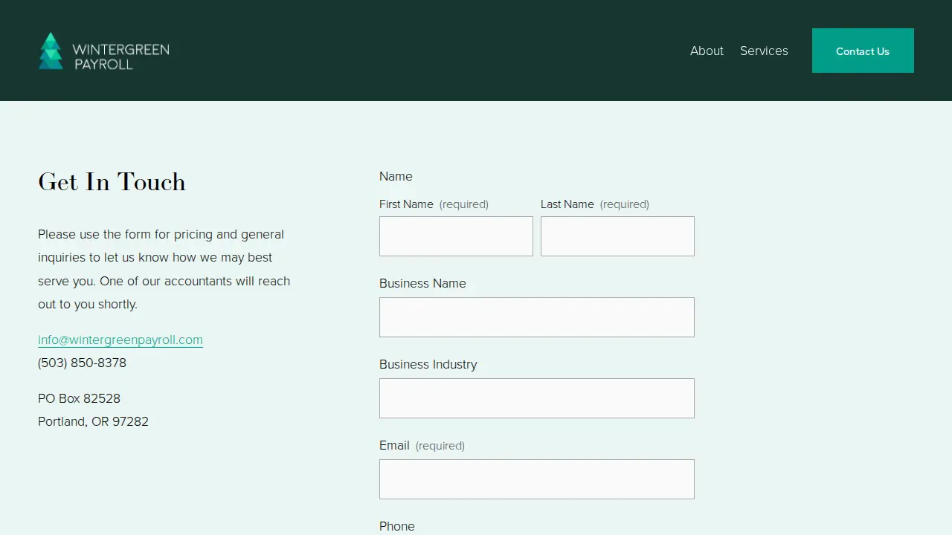The width and height of the screenshot is (952, 535).
Task: Open the About page
Action: (x=707, y=51)
